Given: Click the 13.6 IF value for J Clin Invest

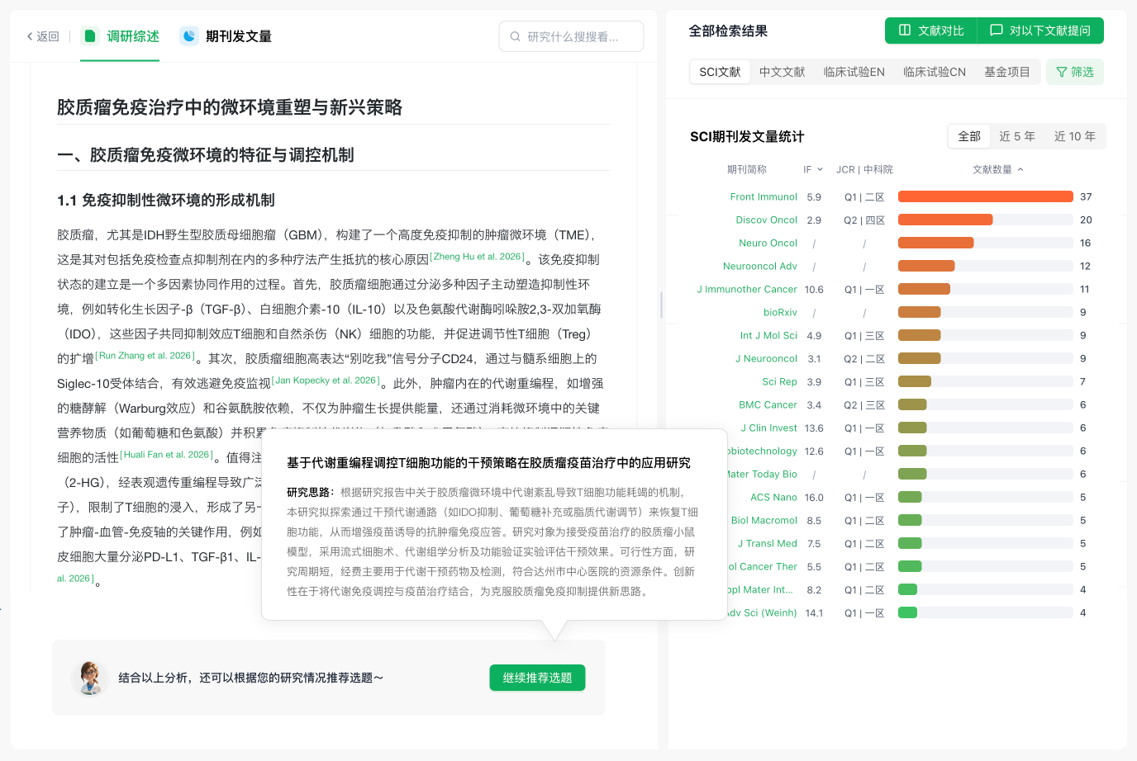Looking at the screenshot, I should [814, 428].
